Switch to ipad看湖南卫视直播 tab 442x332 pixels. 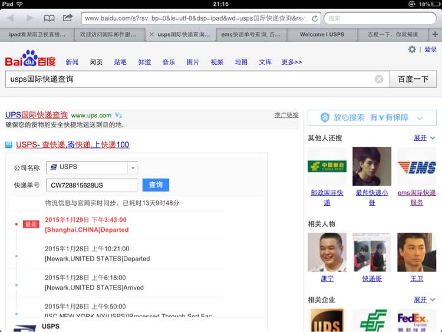pyautogui.click(x=37, y=34)
